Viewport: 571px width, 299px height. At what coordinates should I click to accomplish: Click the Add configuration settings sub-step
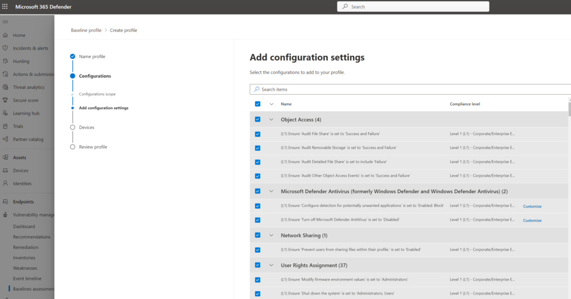(103, 108)
